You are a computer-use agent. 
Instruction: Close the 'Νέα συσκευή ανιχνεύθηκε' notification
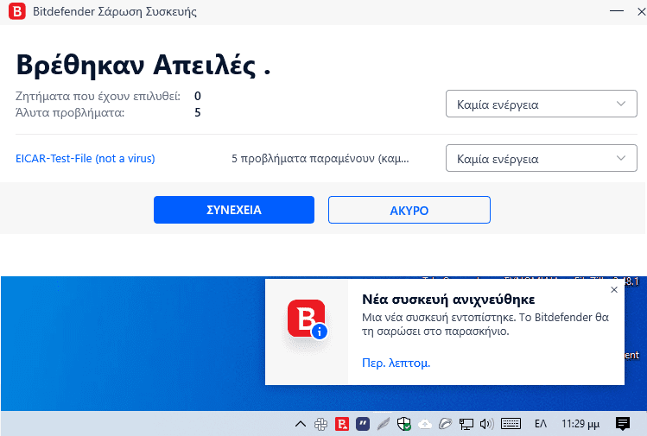point(614,289)
